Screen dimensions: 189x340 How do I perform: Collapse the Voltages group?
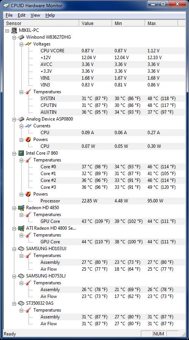(21, 44)
